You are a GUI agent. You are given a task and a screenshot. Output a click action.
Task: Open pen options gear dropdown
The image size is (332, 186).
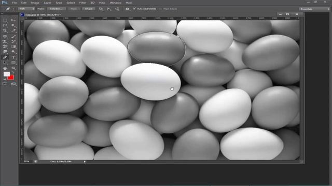[x=127, y=9]
